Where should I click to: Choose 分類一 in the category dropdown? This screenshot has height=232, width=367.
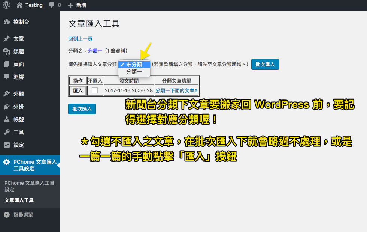(x=134, y=72)
